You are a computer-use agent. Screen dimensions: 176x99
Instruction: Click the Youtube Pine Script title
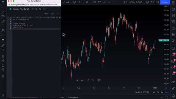tap(21, 9)
